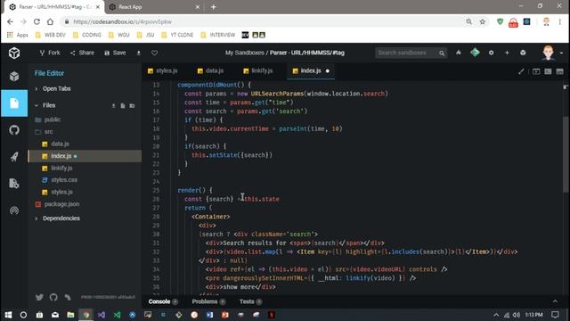Open the notification center icon
570x321 pixels.
pos(555,315)
